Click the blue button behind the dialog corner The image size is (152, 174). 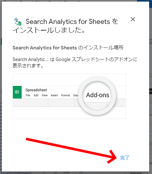(x=144, y=4)
